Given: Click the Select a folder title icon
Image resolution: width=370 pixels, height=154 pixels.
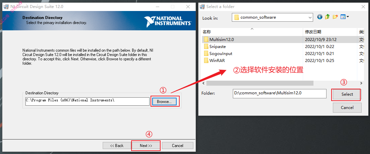Looking at the screenshot, I should [x=202, y=7].
